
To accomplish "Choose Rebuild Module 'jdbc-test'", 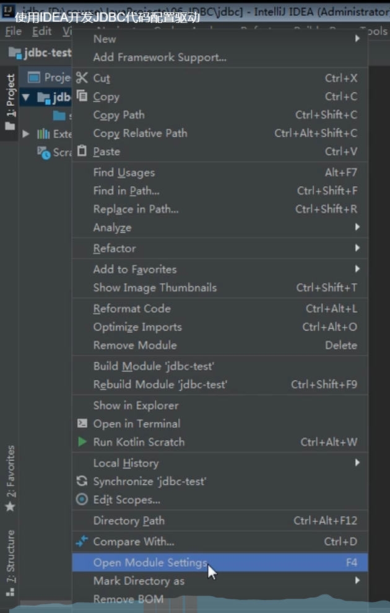I will coord(220,385).
